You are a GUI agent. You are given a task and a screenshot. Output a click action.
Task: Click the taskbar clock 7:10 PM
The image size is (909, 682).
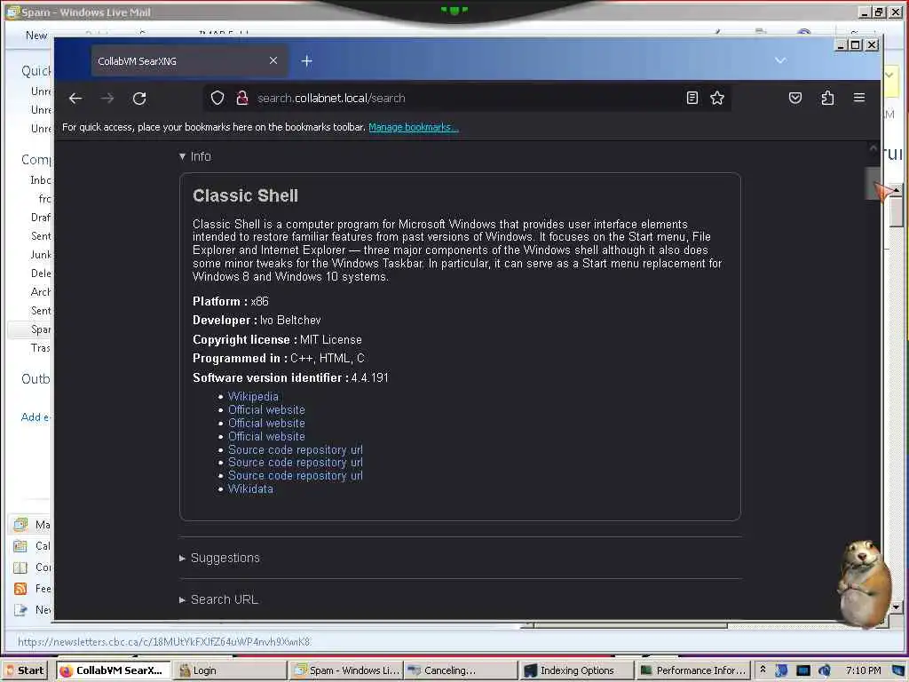(x=863, y=670)
